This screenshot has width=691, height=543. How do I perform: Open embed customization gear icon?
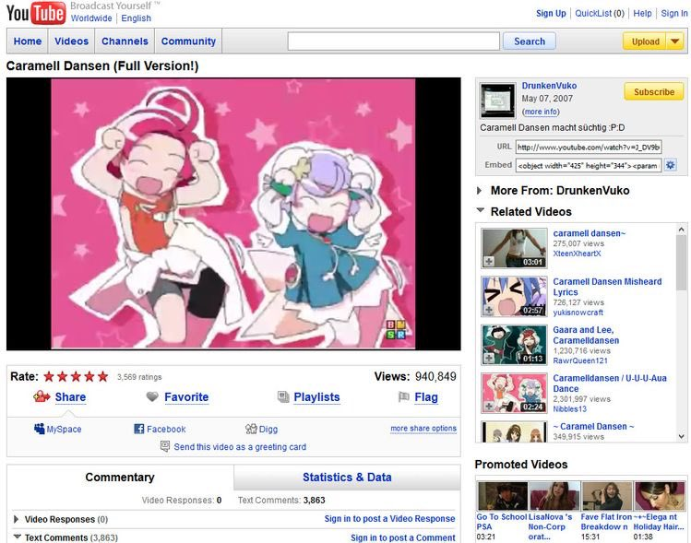point(671,165)
